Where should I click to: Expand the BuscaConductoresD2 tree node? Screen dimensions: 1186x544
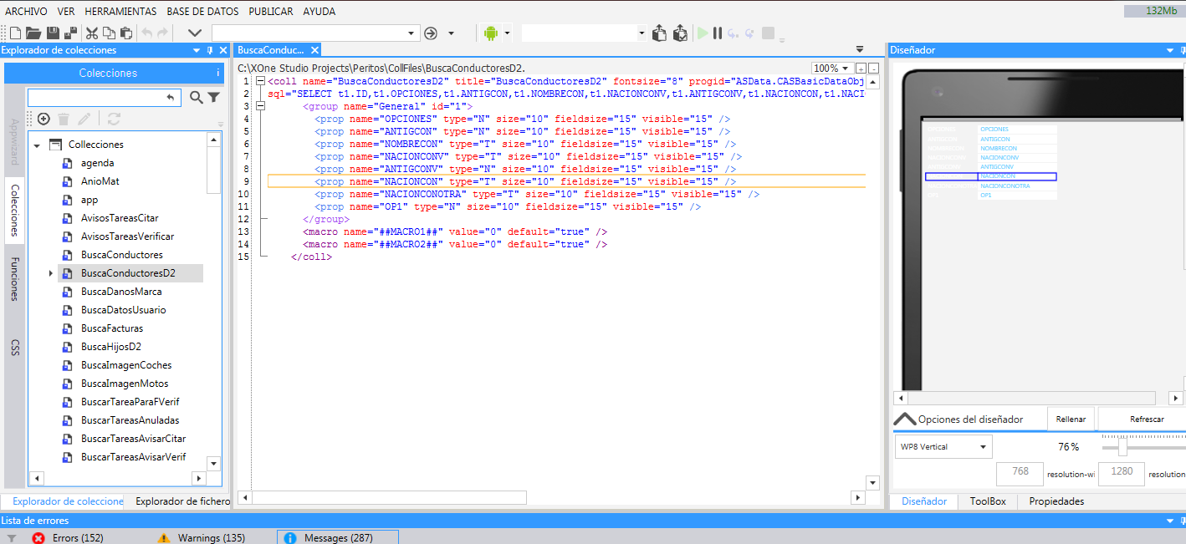51,273
